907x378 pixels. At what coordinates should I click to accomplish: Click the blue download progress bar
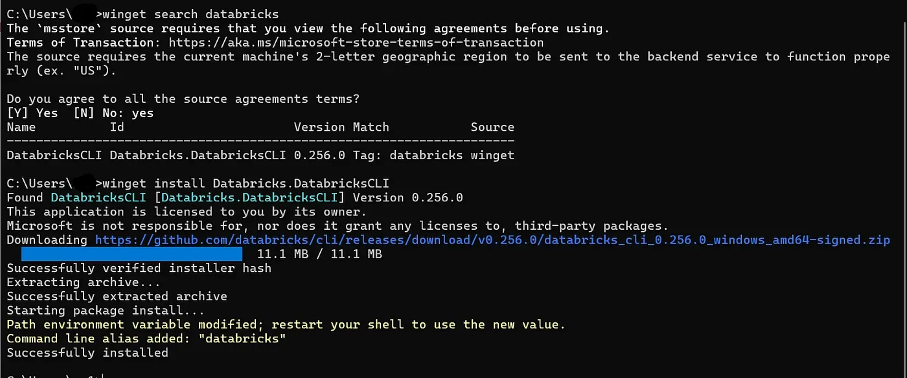132,254
